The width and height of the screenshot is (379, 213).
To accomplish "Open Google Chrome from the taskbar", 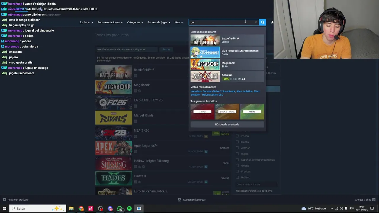I will (x=81, y=209).
